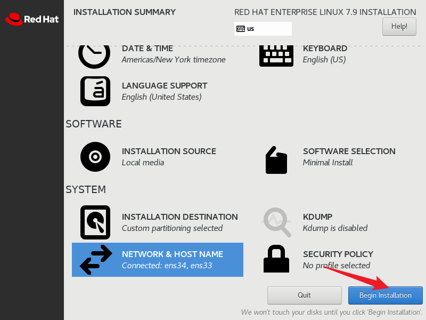Select SOFTWARE SELECTION heading
The width and height of the screenshot is (426, 320).
click(x=349, y=151)
